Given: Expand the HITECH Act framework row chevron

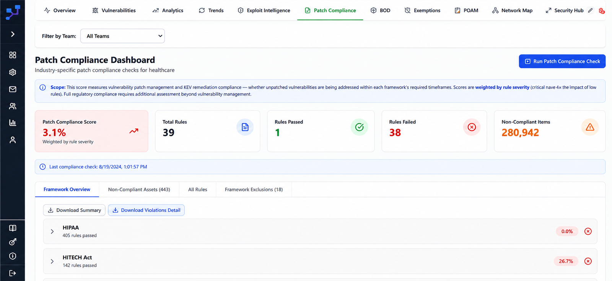Looking at the screenshot, I should (52, 261).
